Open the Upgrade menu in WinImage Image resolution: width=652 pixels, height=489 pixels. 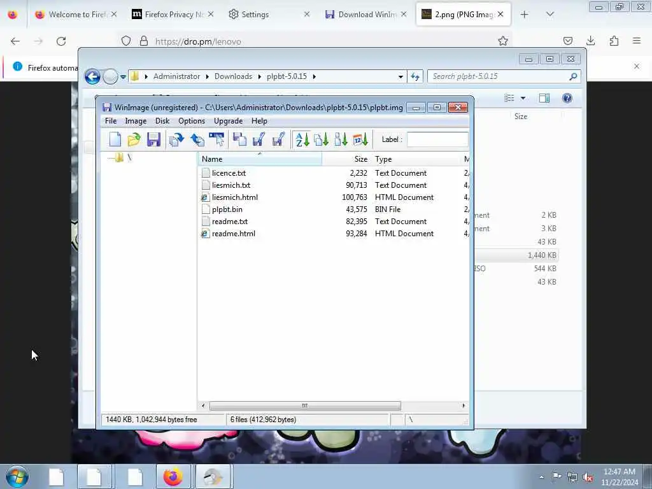coord(229,121)
